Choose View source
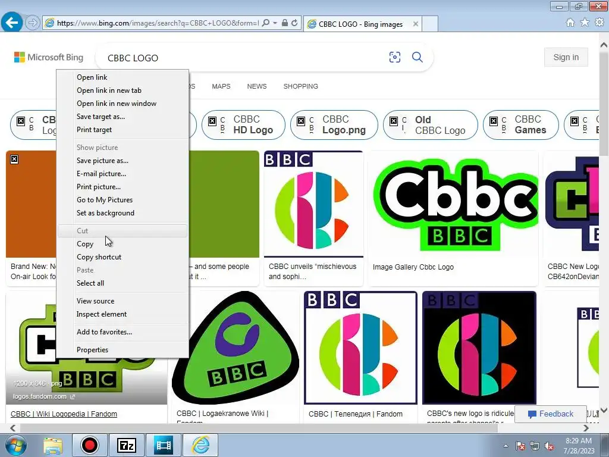Image resolution: width=609 pixels, height=457 pixels. (x=123, y=301)
